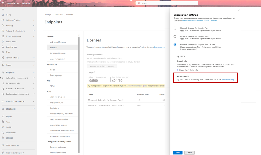Select Microsoft Defender for Servers Plan 2 row
The height and width of the screenshot is (155, 261).
click(126, 106)
